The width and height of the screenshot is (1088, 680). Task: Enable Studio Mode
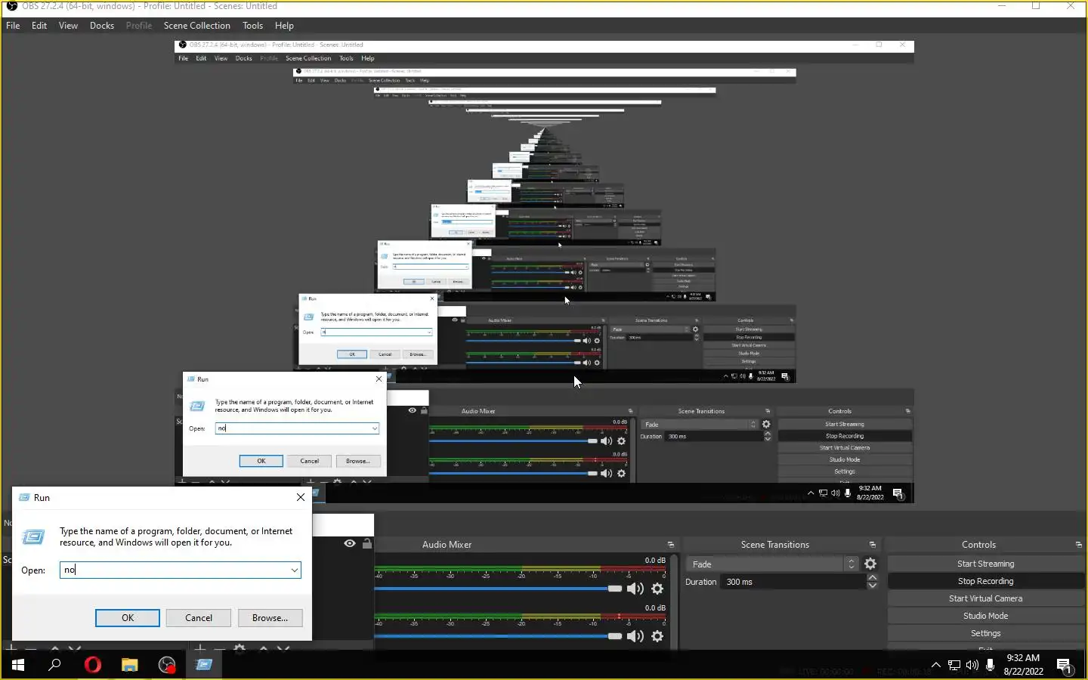point(985,616)
